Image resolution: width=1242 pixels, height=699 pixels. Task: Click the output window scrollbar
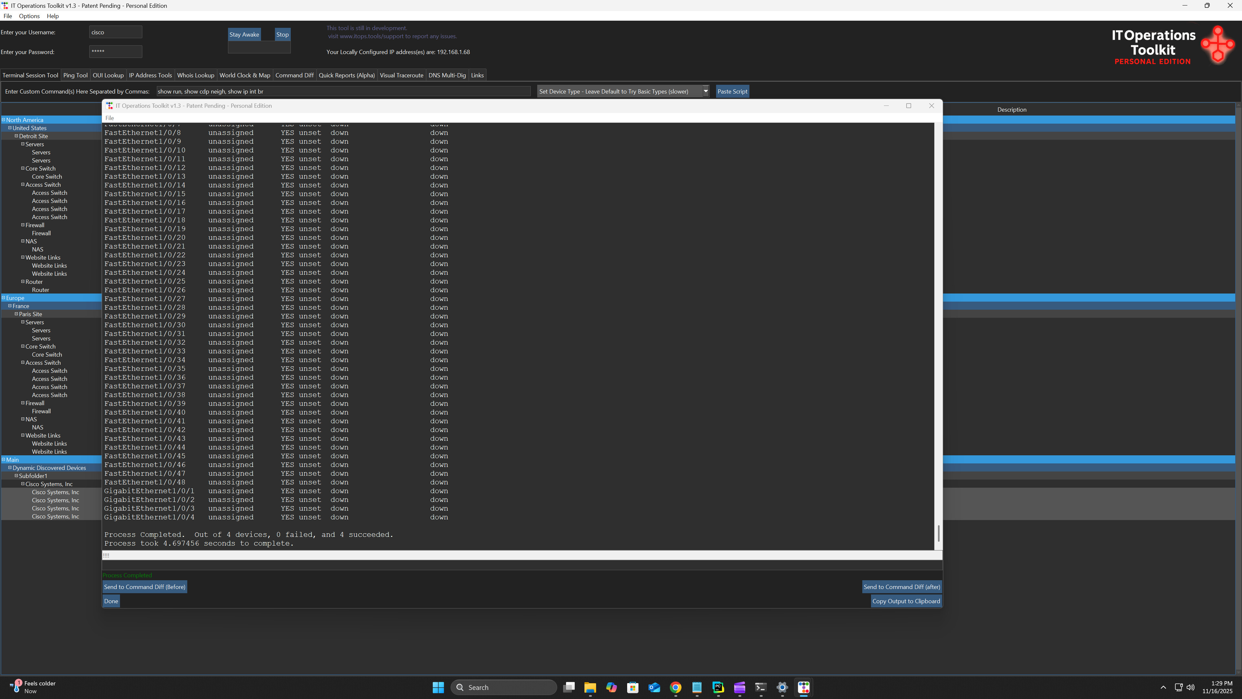[x=938, y=534]
